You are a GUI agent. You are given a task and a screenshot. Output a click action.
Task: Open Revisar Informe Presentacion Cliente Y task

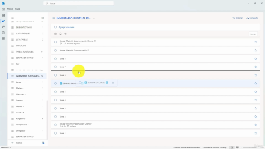(155, 125)
